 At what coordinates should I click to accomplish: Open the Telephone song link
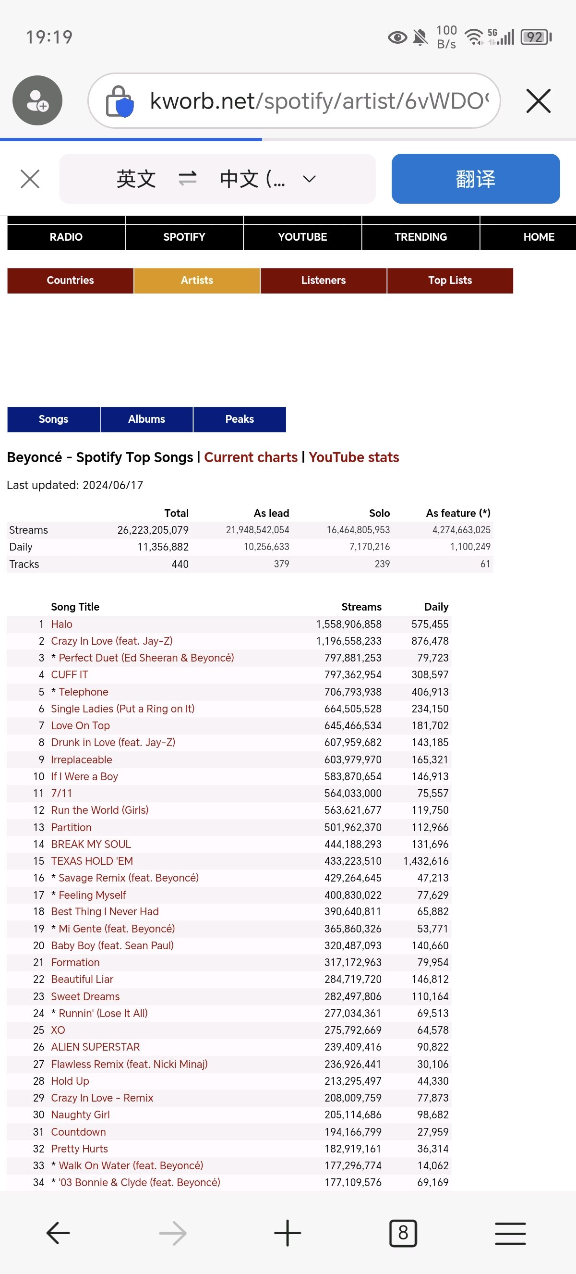point(84,692)
